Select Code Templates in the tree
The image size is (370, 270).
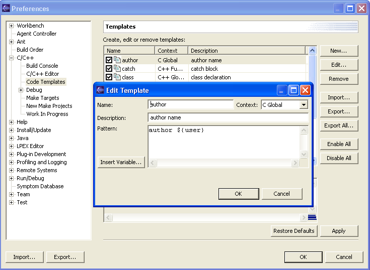45,82
